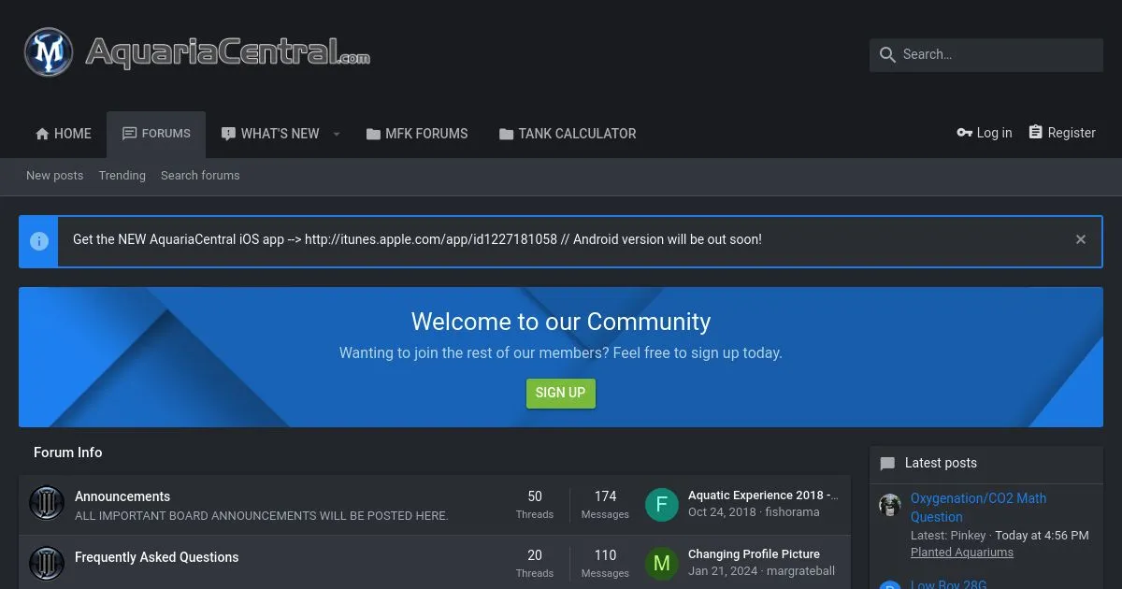This screenshot has width=1122, height=589.
Task: Click the chat icon beside FORUMS
Action: point(129,134)
